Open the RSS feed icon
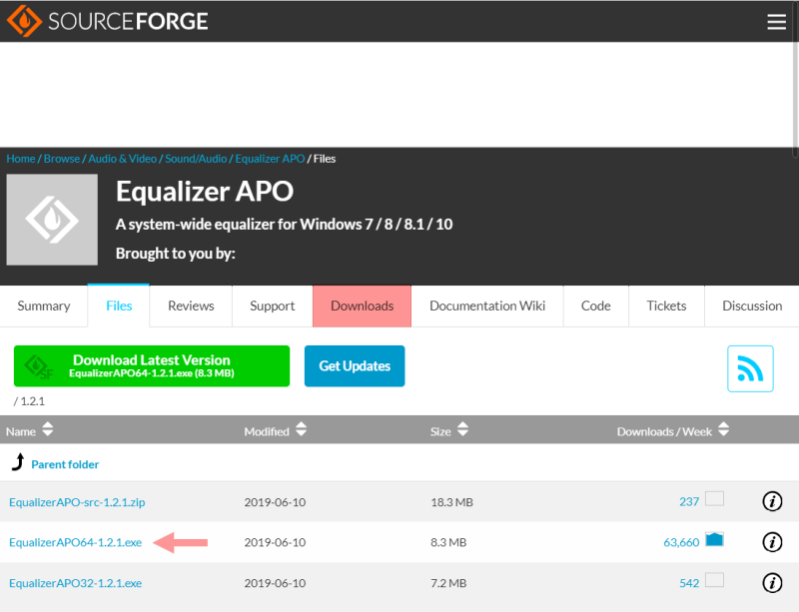This screenshot has height=612, width=799. pyautogui.click(x=750, y=368)
